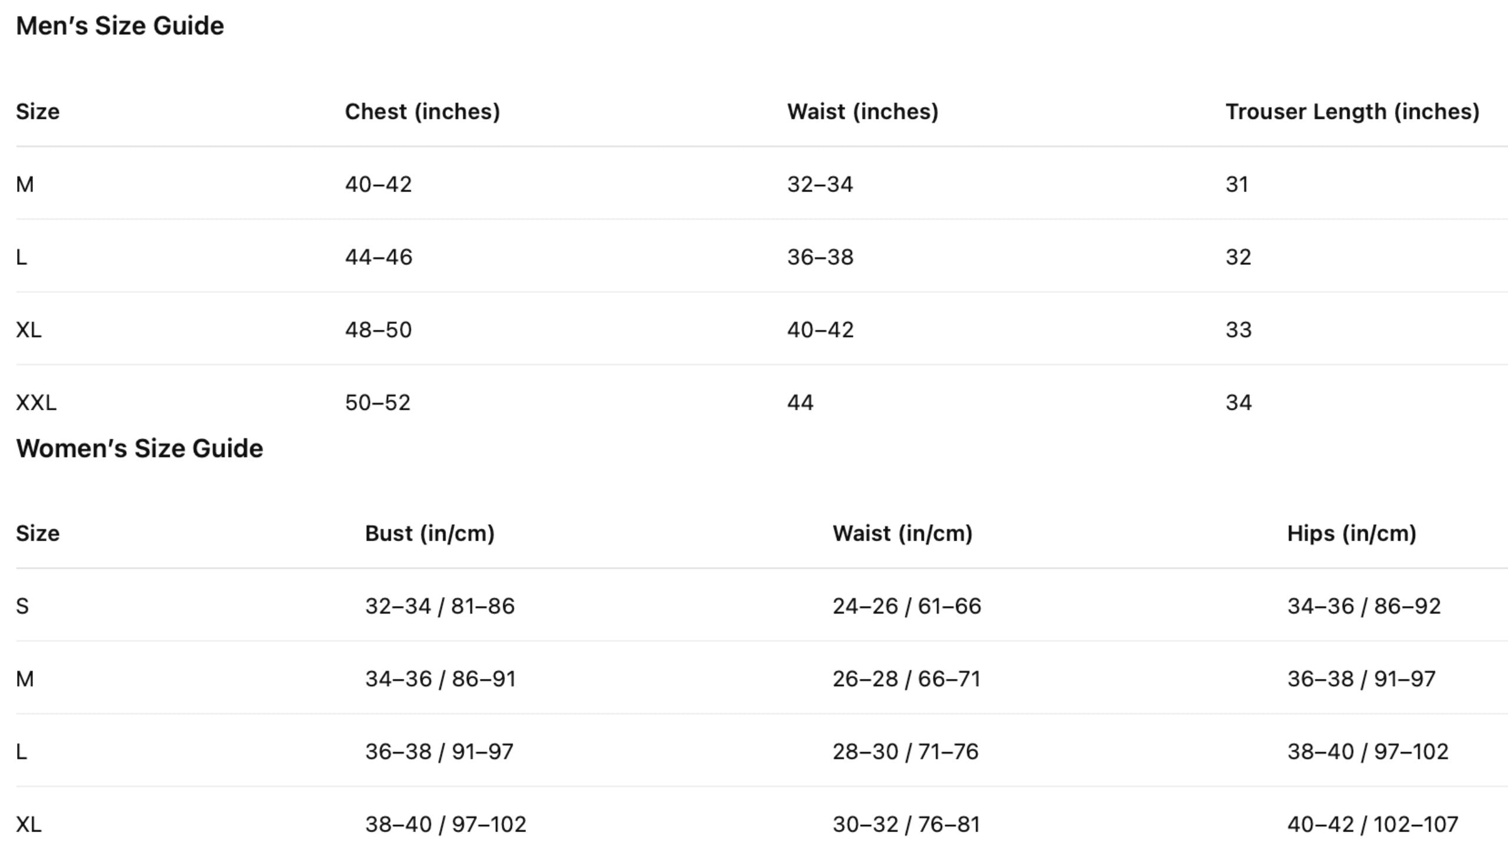Select the 50–52 chest measurement
The height and width of the screenshot is (848, 1508).
[378, 403]
